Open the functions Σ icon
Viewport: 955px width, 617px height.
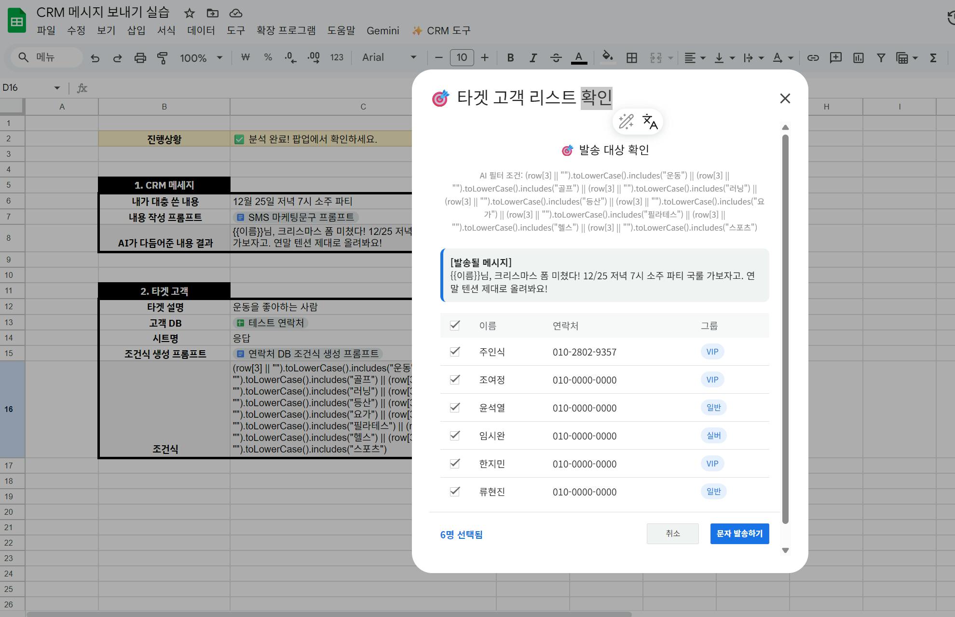click(x=933, y=57)
